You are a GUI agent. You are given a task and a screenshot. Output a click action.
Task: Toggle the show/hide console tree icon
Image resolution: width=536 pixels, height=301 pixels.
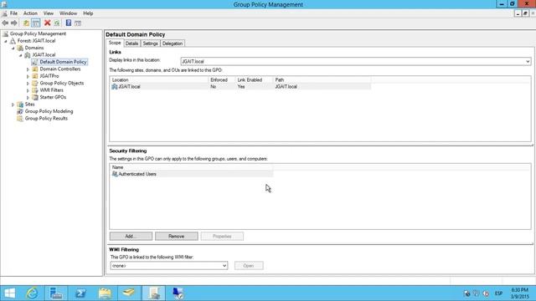[35, 23]
